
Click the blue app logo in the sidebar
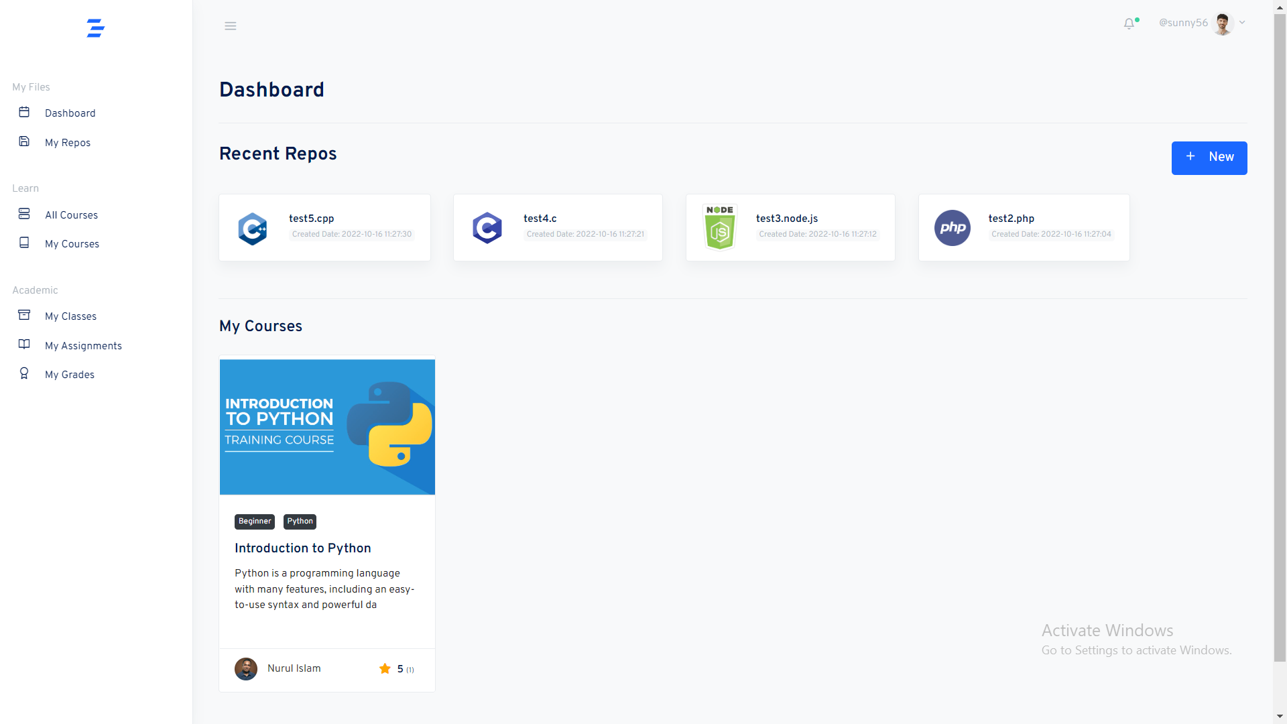96,28
